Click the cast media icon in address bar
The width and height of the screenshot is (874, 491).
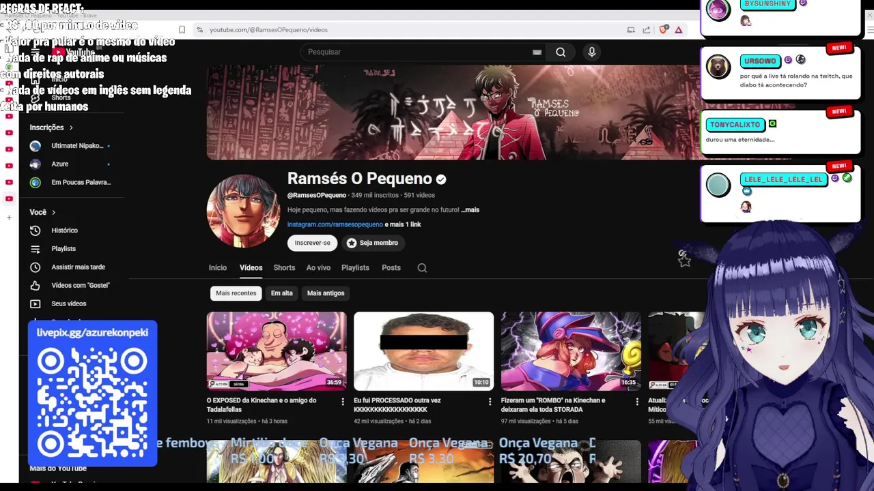(x=631, y=29)
